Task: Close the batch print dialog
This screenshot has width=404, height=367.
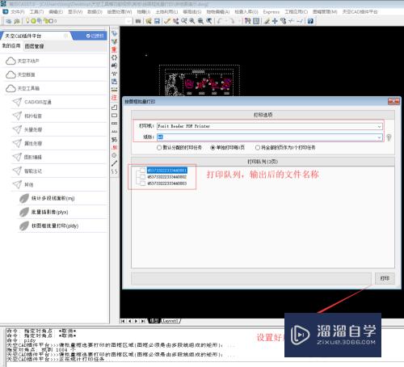Action: point(393,101)
